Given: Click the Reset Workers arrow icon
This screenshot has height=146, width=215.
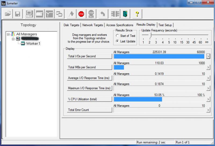Looking at the screenshot, I should pos(103,14).
